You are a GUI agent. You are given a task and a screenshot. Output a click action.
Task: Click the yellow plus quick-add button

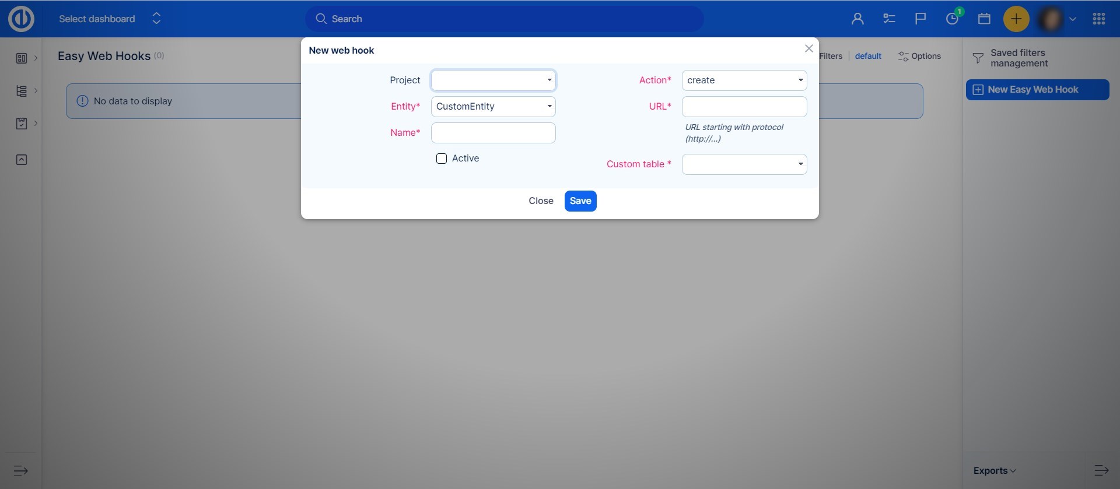point(1016,19)
